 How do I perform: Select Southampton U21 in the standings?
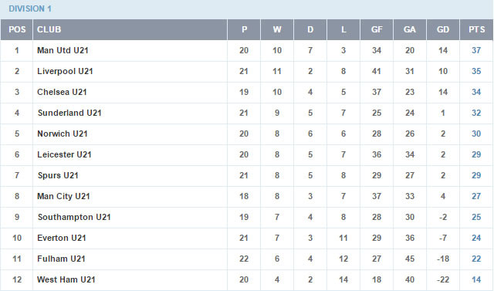pyautogui.click(x=74, y=217)
